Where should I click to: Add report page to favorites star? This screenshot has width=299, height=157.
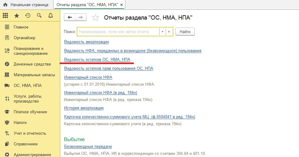[x=96, y=18]
